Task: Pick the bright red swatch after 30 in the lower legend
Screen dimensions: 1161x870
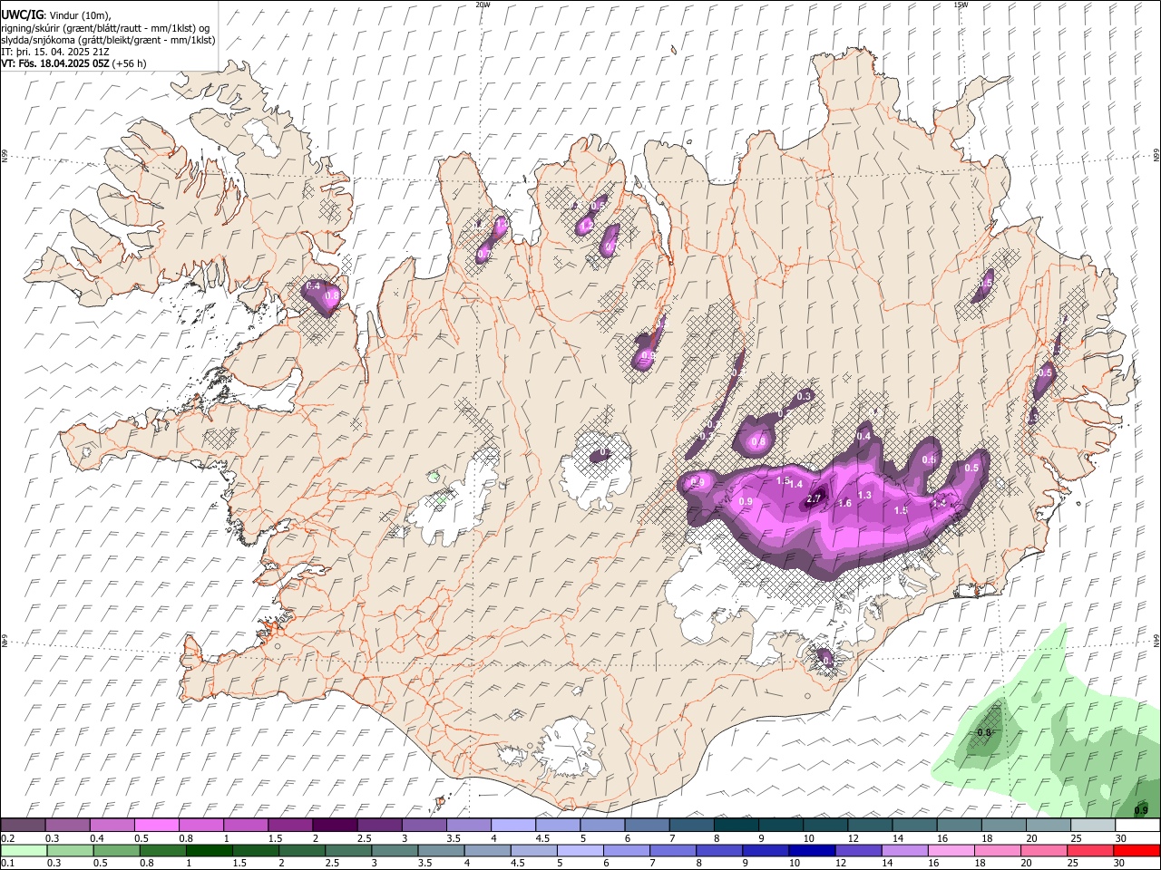Action: point(1137,850)
